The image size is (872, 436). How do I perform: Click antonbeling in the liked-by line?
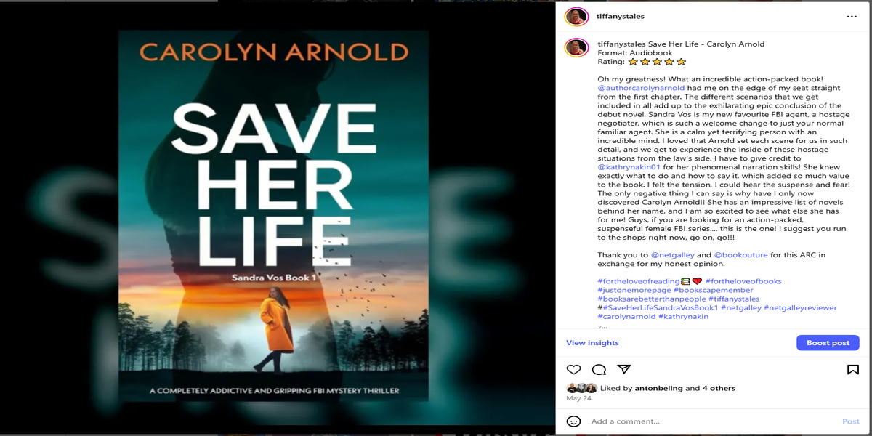pos(659,388)
